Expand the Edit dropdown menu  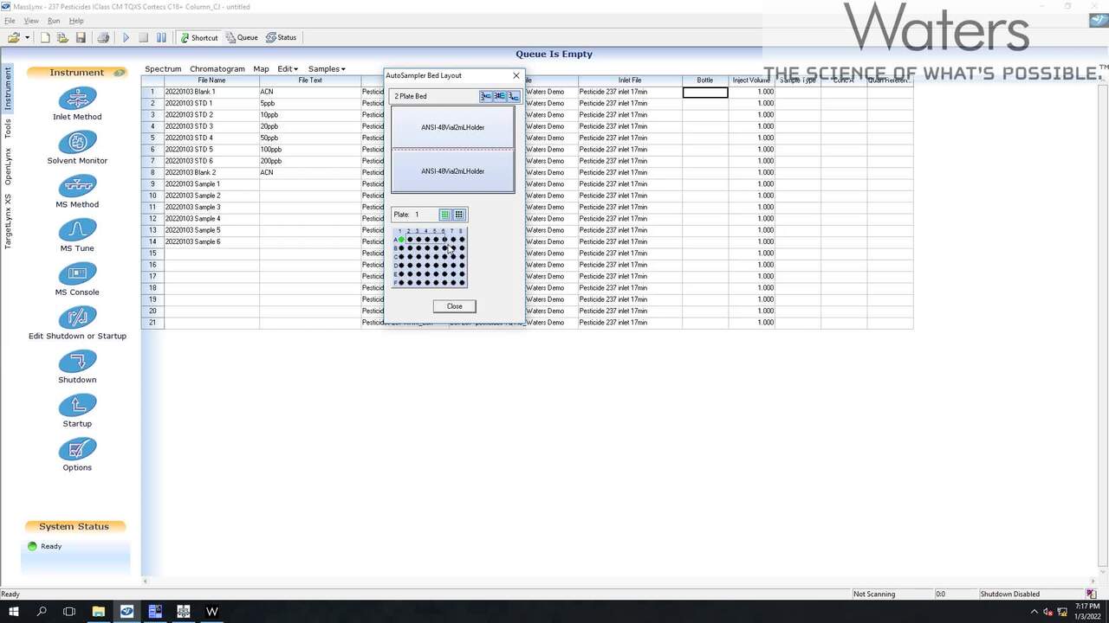tap(288, 69)
